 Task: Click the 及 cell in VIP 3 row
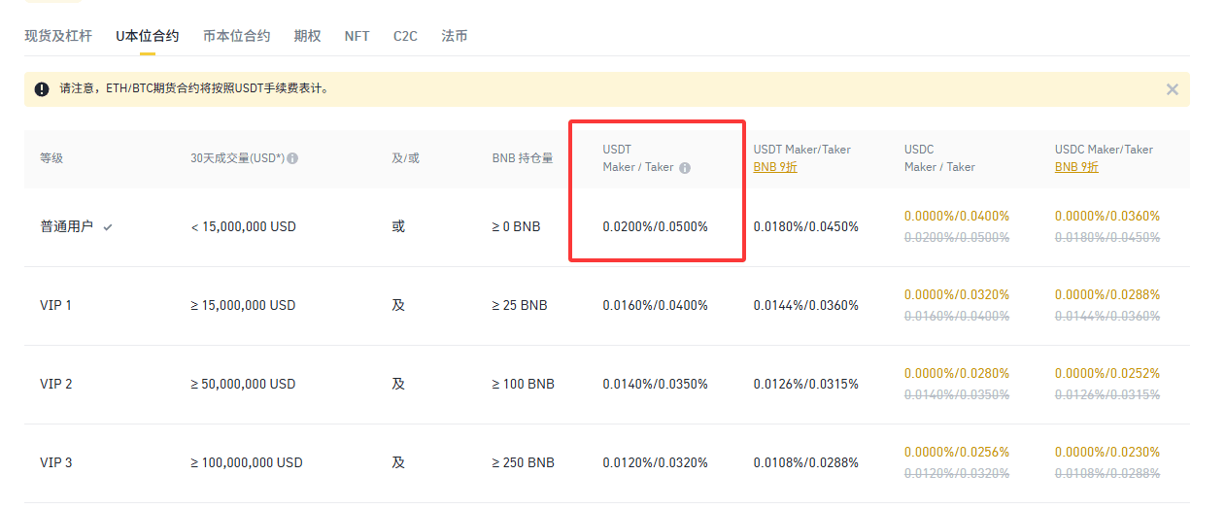click(398, 462)
